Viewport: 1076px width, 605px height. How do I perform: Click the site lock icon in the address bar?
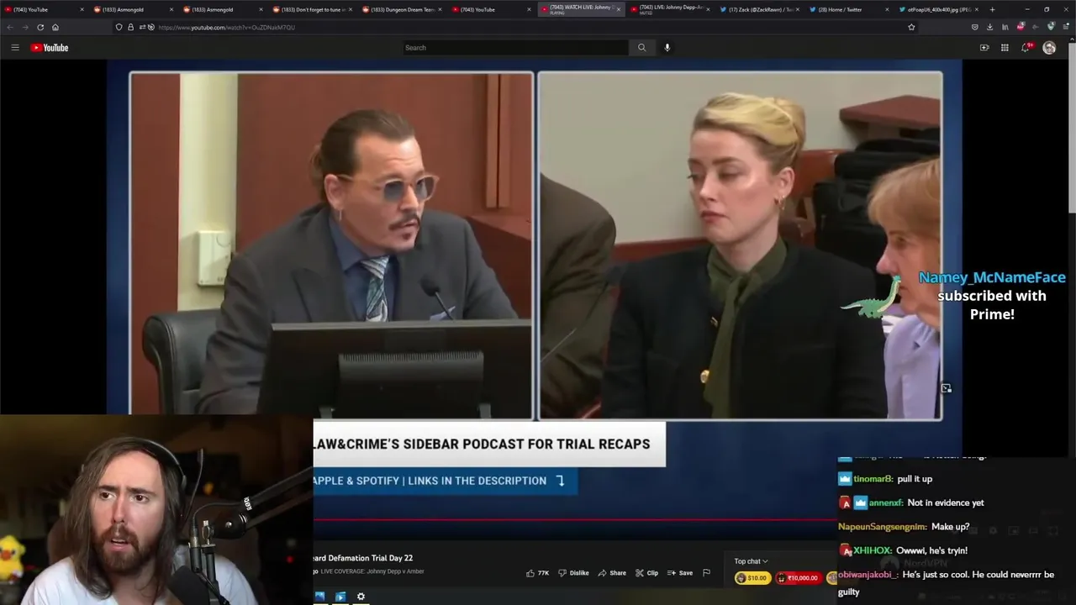(x=130, y=27)
